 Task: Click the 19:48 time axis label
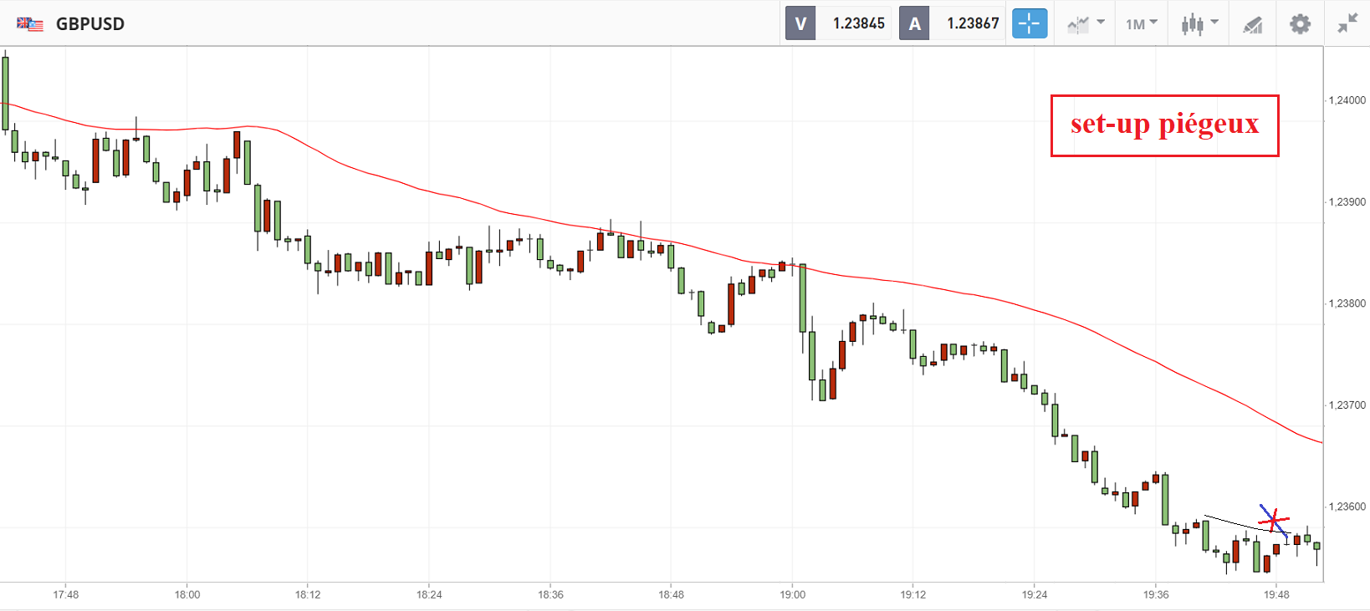[x=1276, y=595]
